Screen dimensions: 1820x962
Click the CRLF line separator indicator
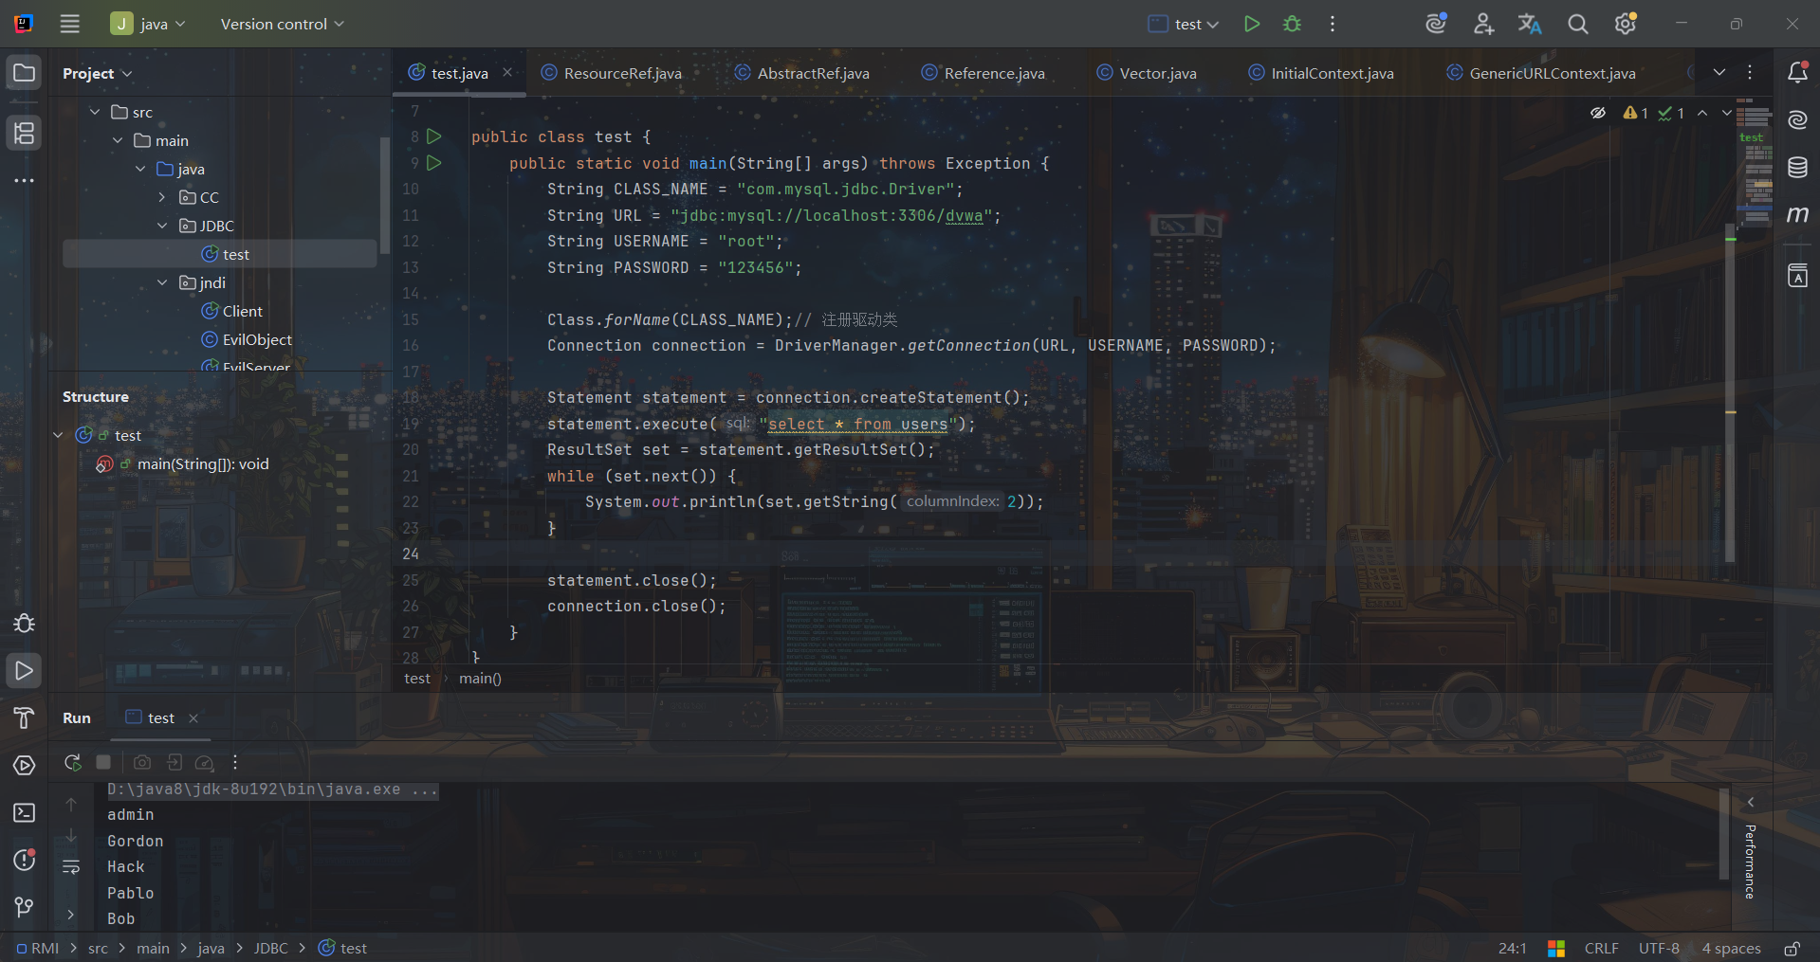(1601, 949)
